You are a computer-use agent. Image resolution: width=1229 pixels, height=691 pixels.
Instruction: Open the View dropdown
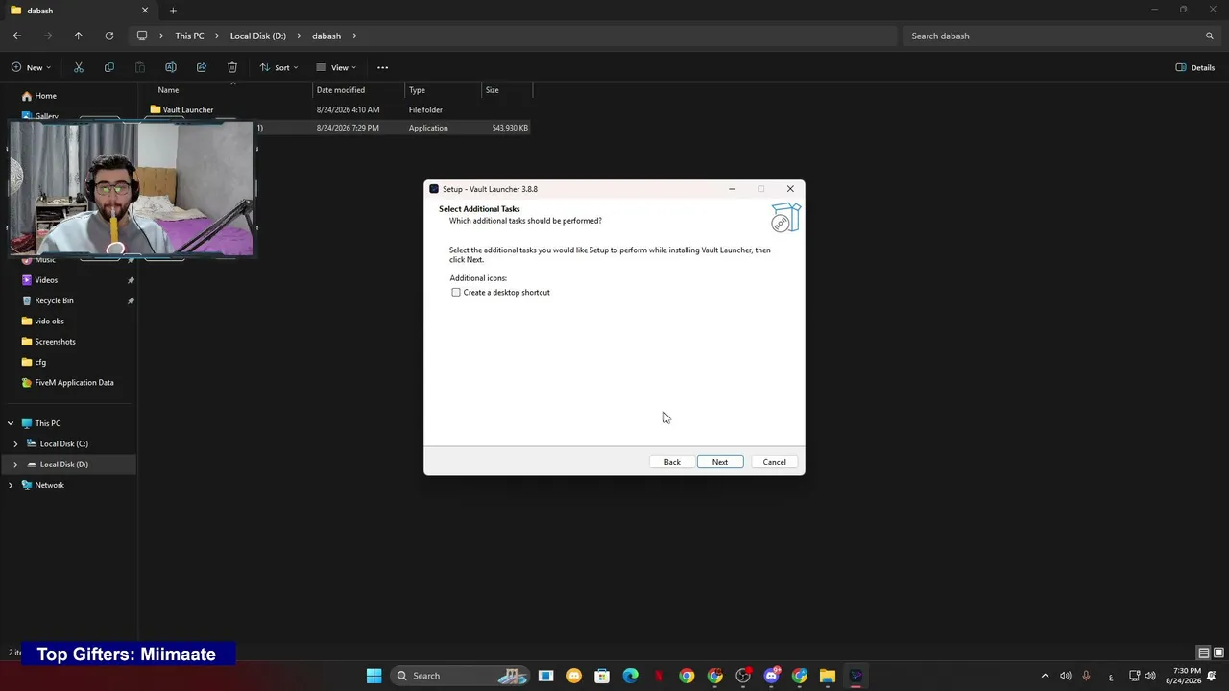coord(336,67)
